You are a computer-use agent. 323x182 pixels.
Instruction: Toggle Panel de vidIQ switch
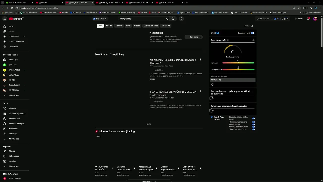[253, 33]
